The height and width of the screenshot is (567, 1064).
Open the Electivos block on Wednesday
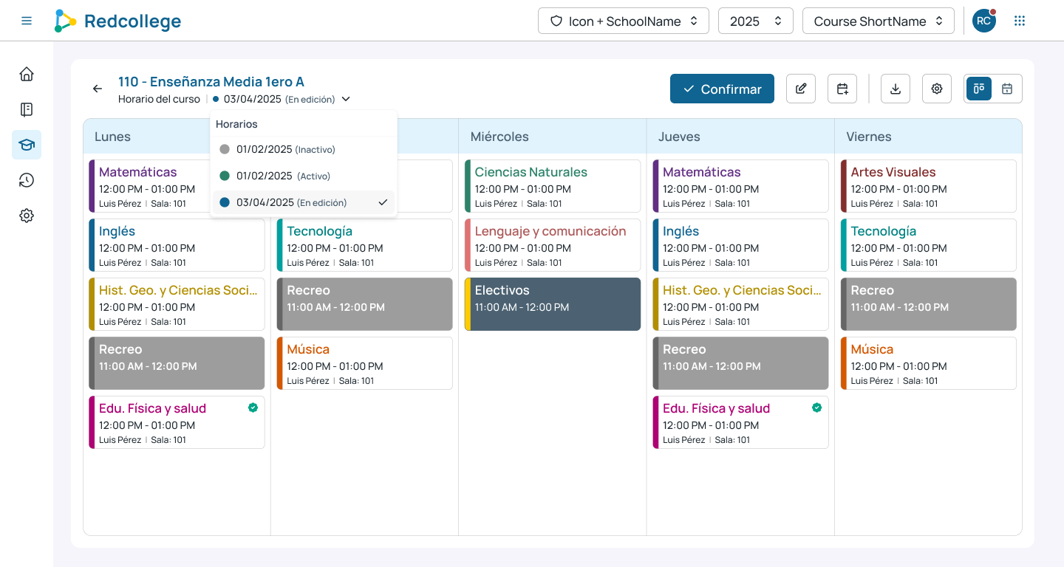[553, 304]
